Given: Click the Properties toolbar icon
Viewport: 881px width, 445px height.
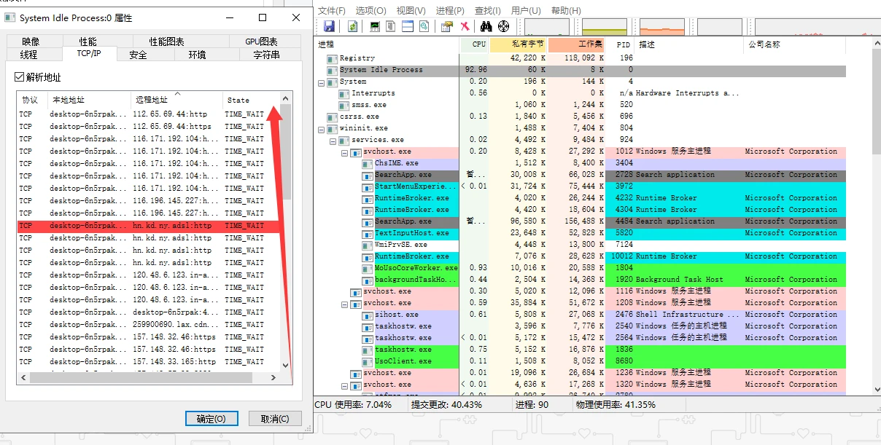Looking at the screenshot, I should [x=446, y=26].
